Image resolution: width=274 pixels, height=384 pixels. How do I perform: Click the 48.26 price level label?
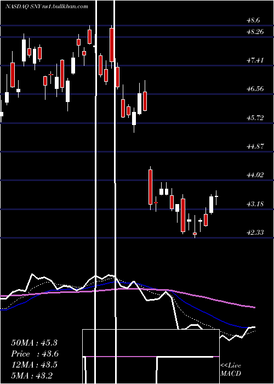[x=255, y=32]
